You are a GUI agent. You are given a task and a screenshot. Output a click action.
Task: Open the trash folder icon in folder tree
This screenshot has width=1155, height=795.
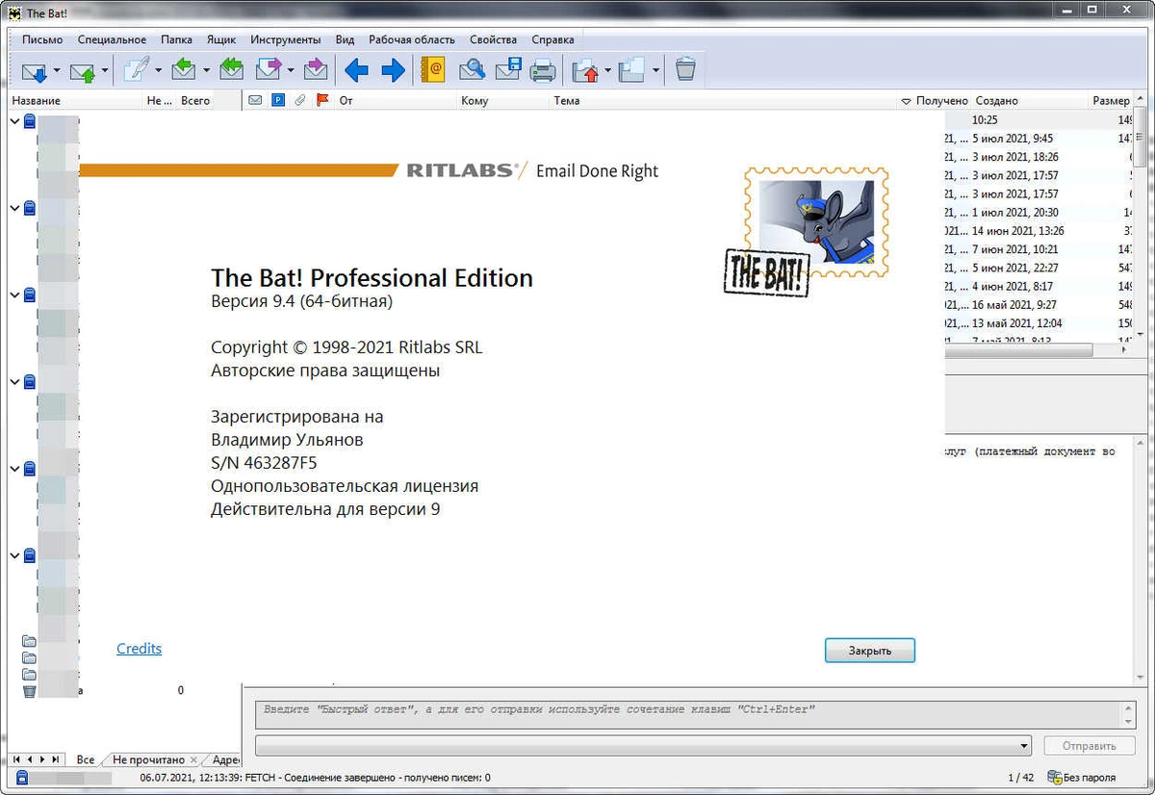(29, 690)
